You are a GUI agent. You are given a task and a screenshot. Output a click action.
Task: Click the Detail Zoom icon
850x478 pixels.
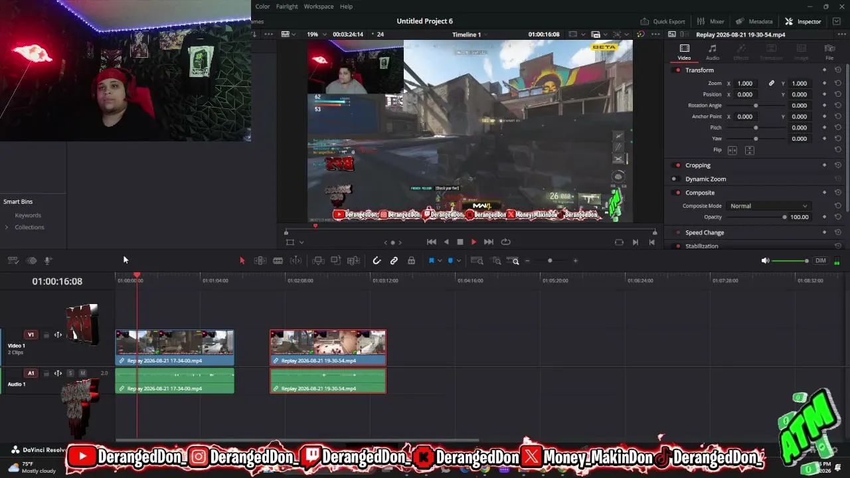coord(496,261)
